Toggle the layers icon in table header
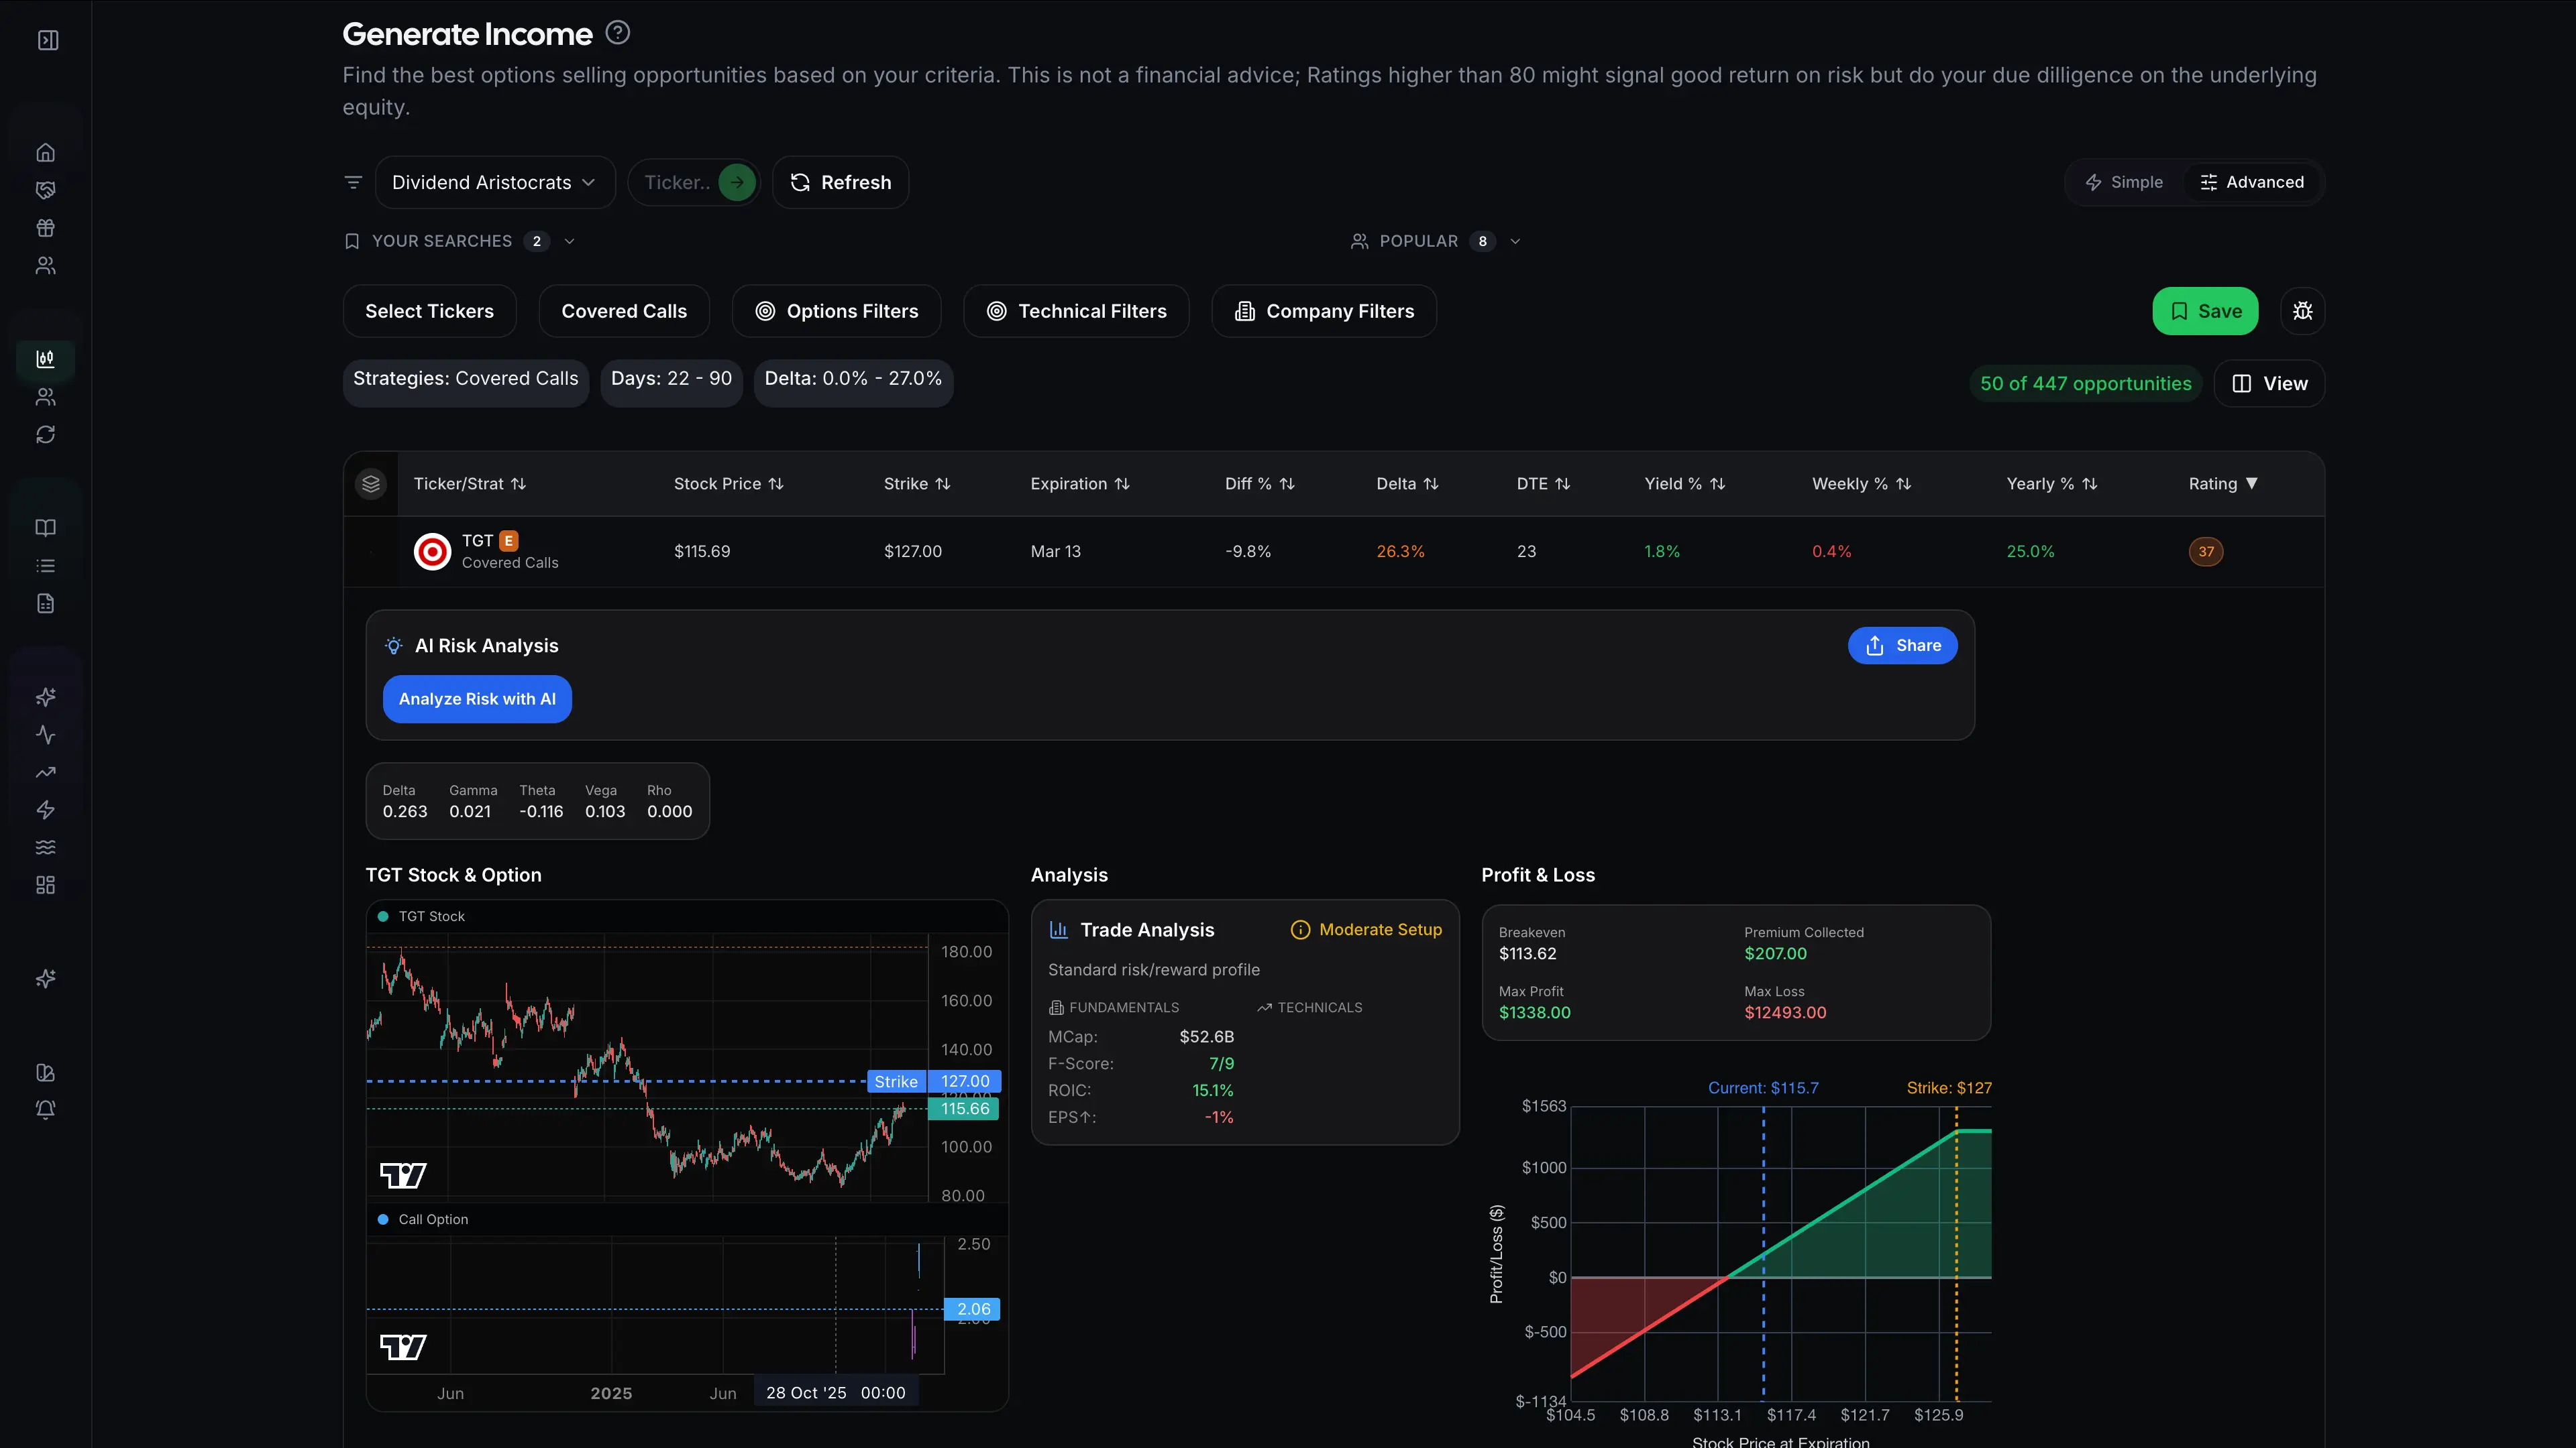2576x1448 pixels. [371, 483]
